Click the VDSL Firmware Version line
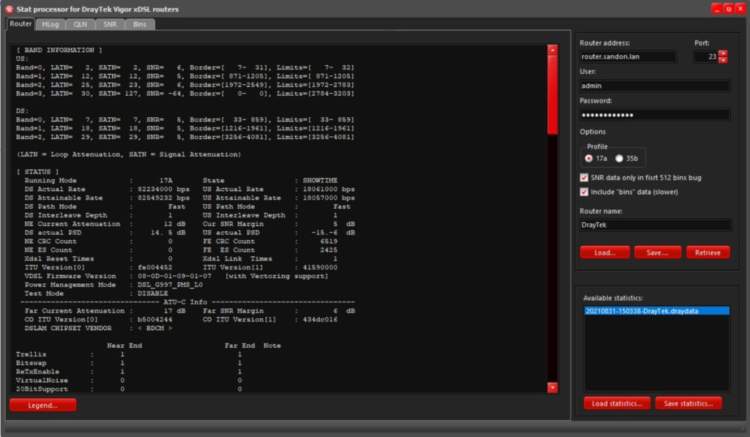750x437 pixels. tap(176, 276)
